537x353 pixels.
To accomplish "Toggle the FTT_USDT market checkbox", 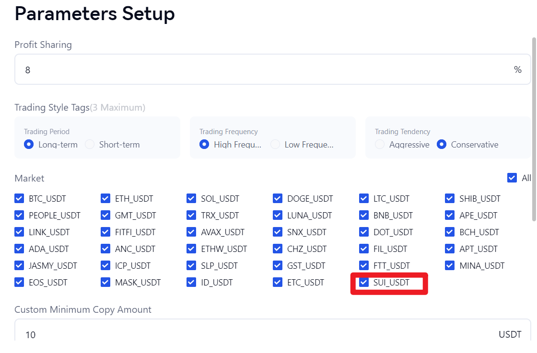I will pos(364,266).
